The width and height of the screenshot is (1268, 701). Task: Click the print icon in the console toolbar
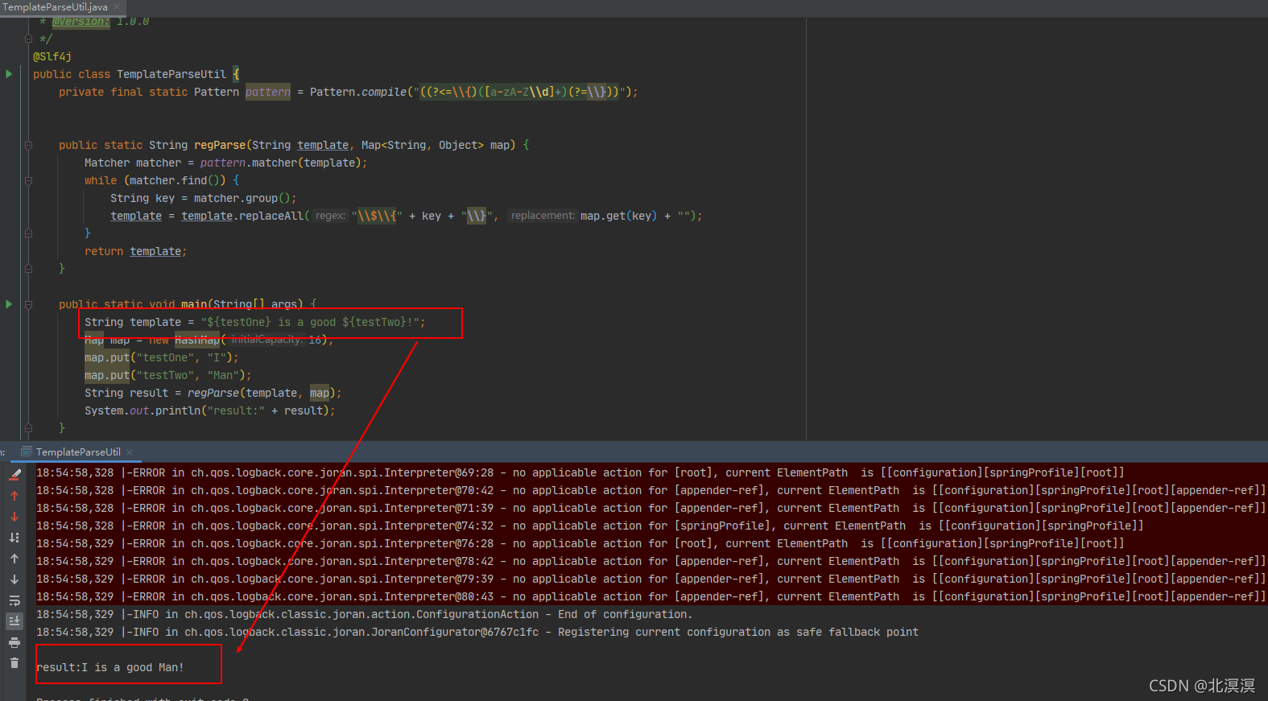[14, 642]
